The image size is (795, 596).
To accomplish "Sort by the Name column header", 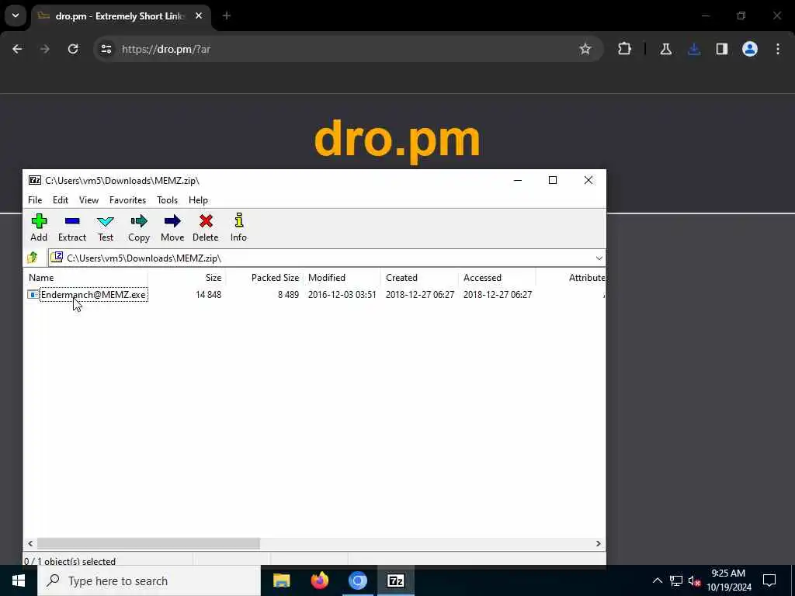I will [86, 278].
